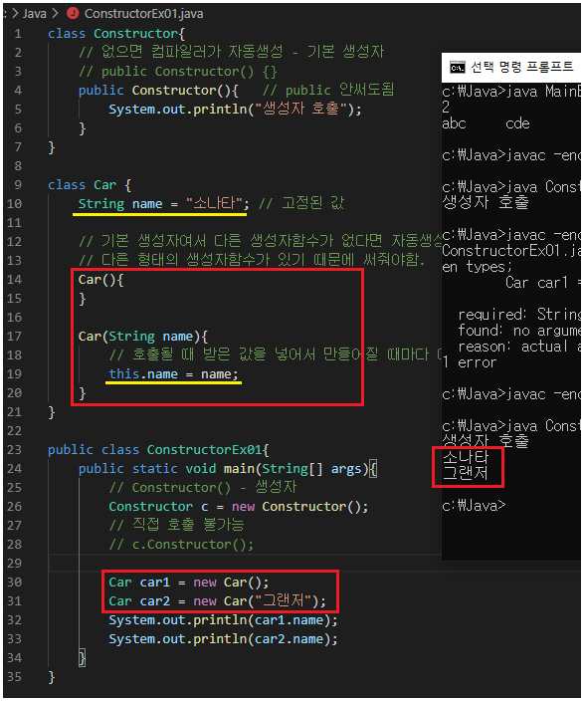
Task: Click the commented 'public Constructor() {}' line
Action: (178, 72)
